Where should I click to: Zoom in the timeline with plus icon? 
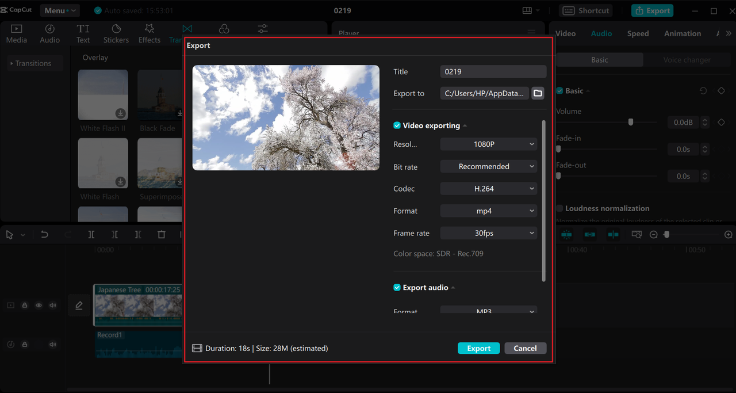point(728,235)
